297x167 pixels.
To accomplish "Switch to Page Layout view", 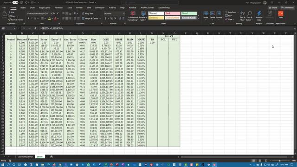I will (260, 161).
